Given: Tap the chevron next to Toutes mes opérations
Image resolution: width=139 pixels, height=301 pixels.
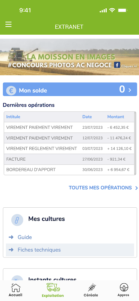Looking at the screenshot, I should [136, 188].
